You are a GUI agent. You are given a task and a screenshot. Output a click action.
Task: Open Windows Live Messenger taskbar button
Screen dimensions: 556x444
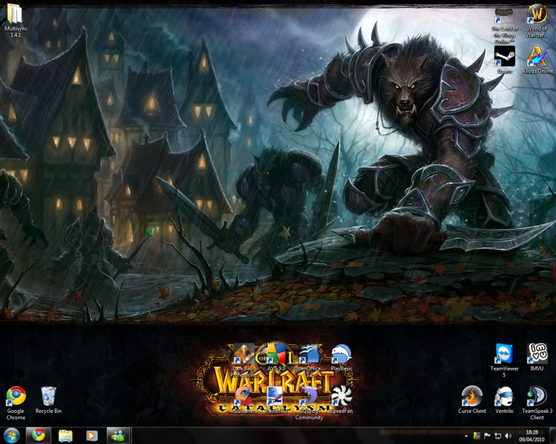[x=119, y=435]
